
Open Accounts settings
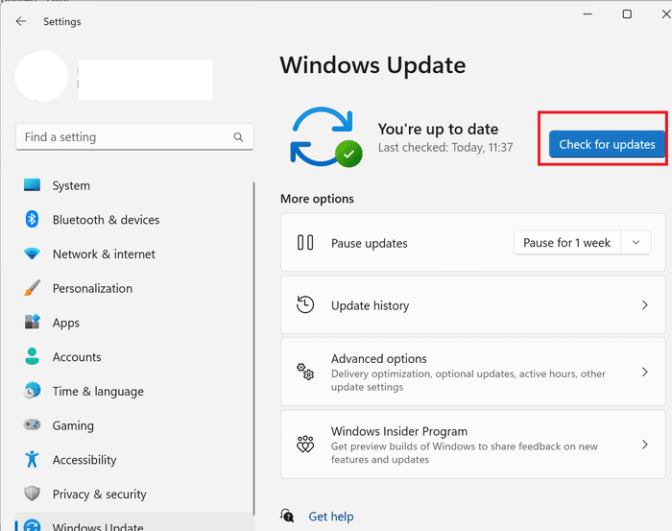(134, 357)
